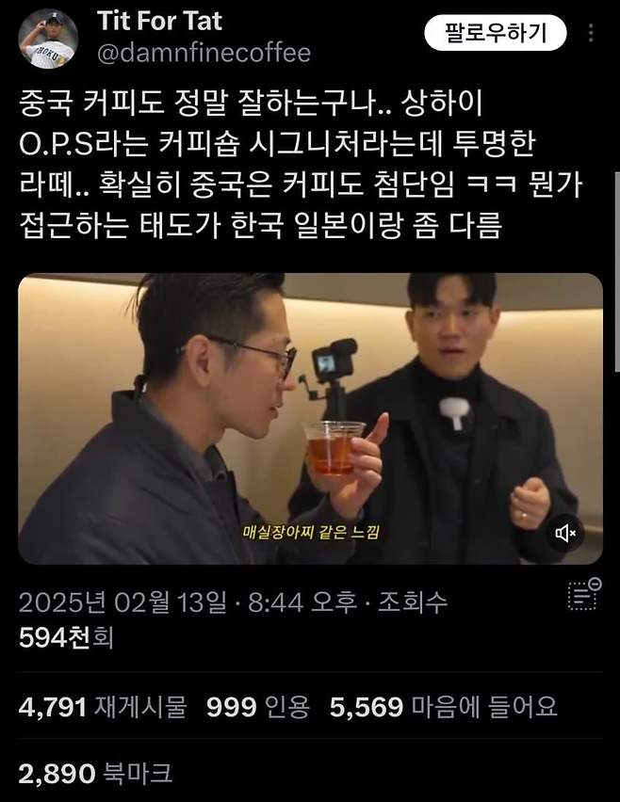Viewport: 620px width, 802px height.
Task: Click the 조회수 views label
Action: [x=413, y=602]
